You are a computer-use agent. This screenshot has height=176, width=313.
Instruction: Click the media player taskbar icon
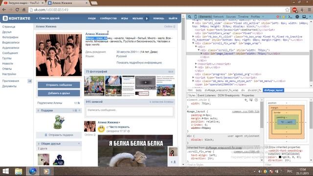point(46,171)
